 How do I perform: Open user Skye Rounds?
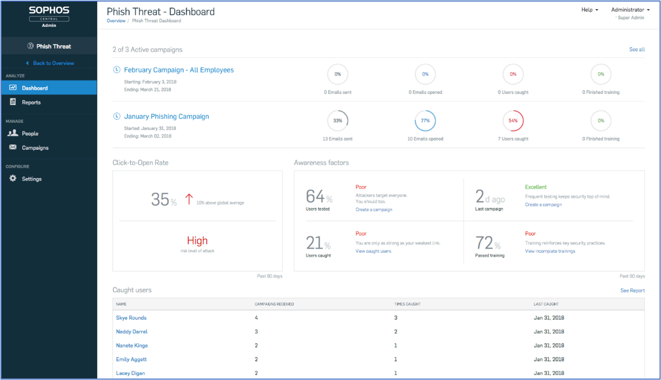coord(131,318)
